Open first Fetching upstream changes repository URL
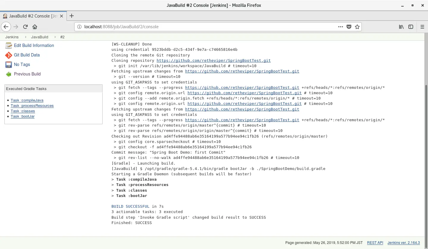This screenshot has height=249, width=428. [x=242, y=71]
